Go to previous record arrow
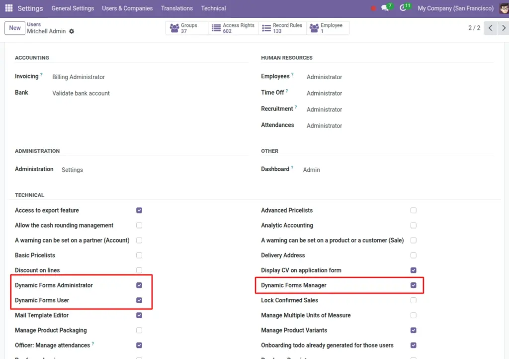509x359 pixels. click(x=490, y=28)
